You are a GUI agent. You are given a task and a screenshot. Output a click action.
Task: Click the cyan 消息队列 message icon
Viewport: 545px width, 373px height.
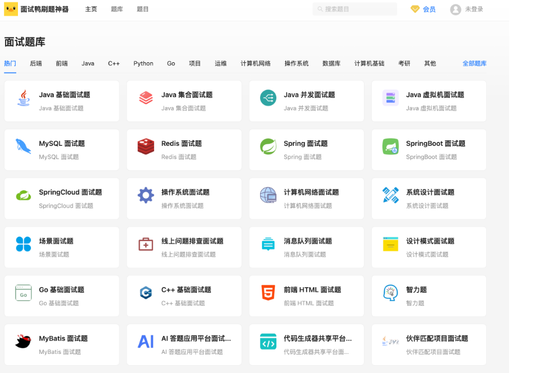point(269,244)
